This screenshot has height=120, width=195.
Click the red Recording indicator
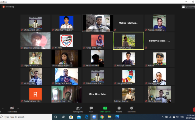click(x=8, y=7)
